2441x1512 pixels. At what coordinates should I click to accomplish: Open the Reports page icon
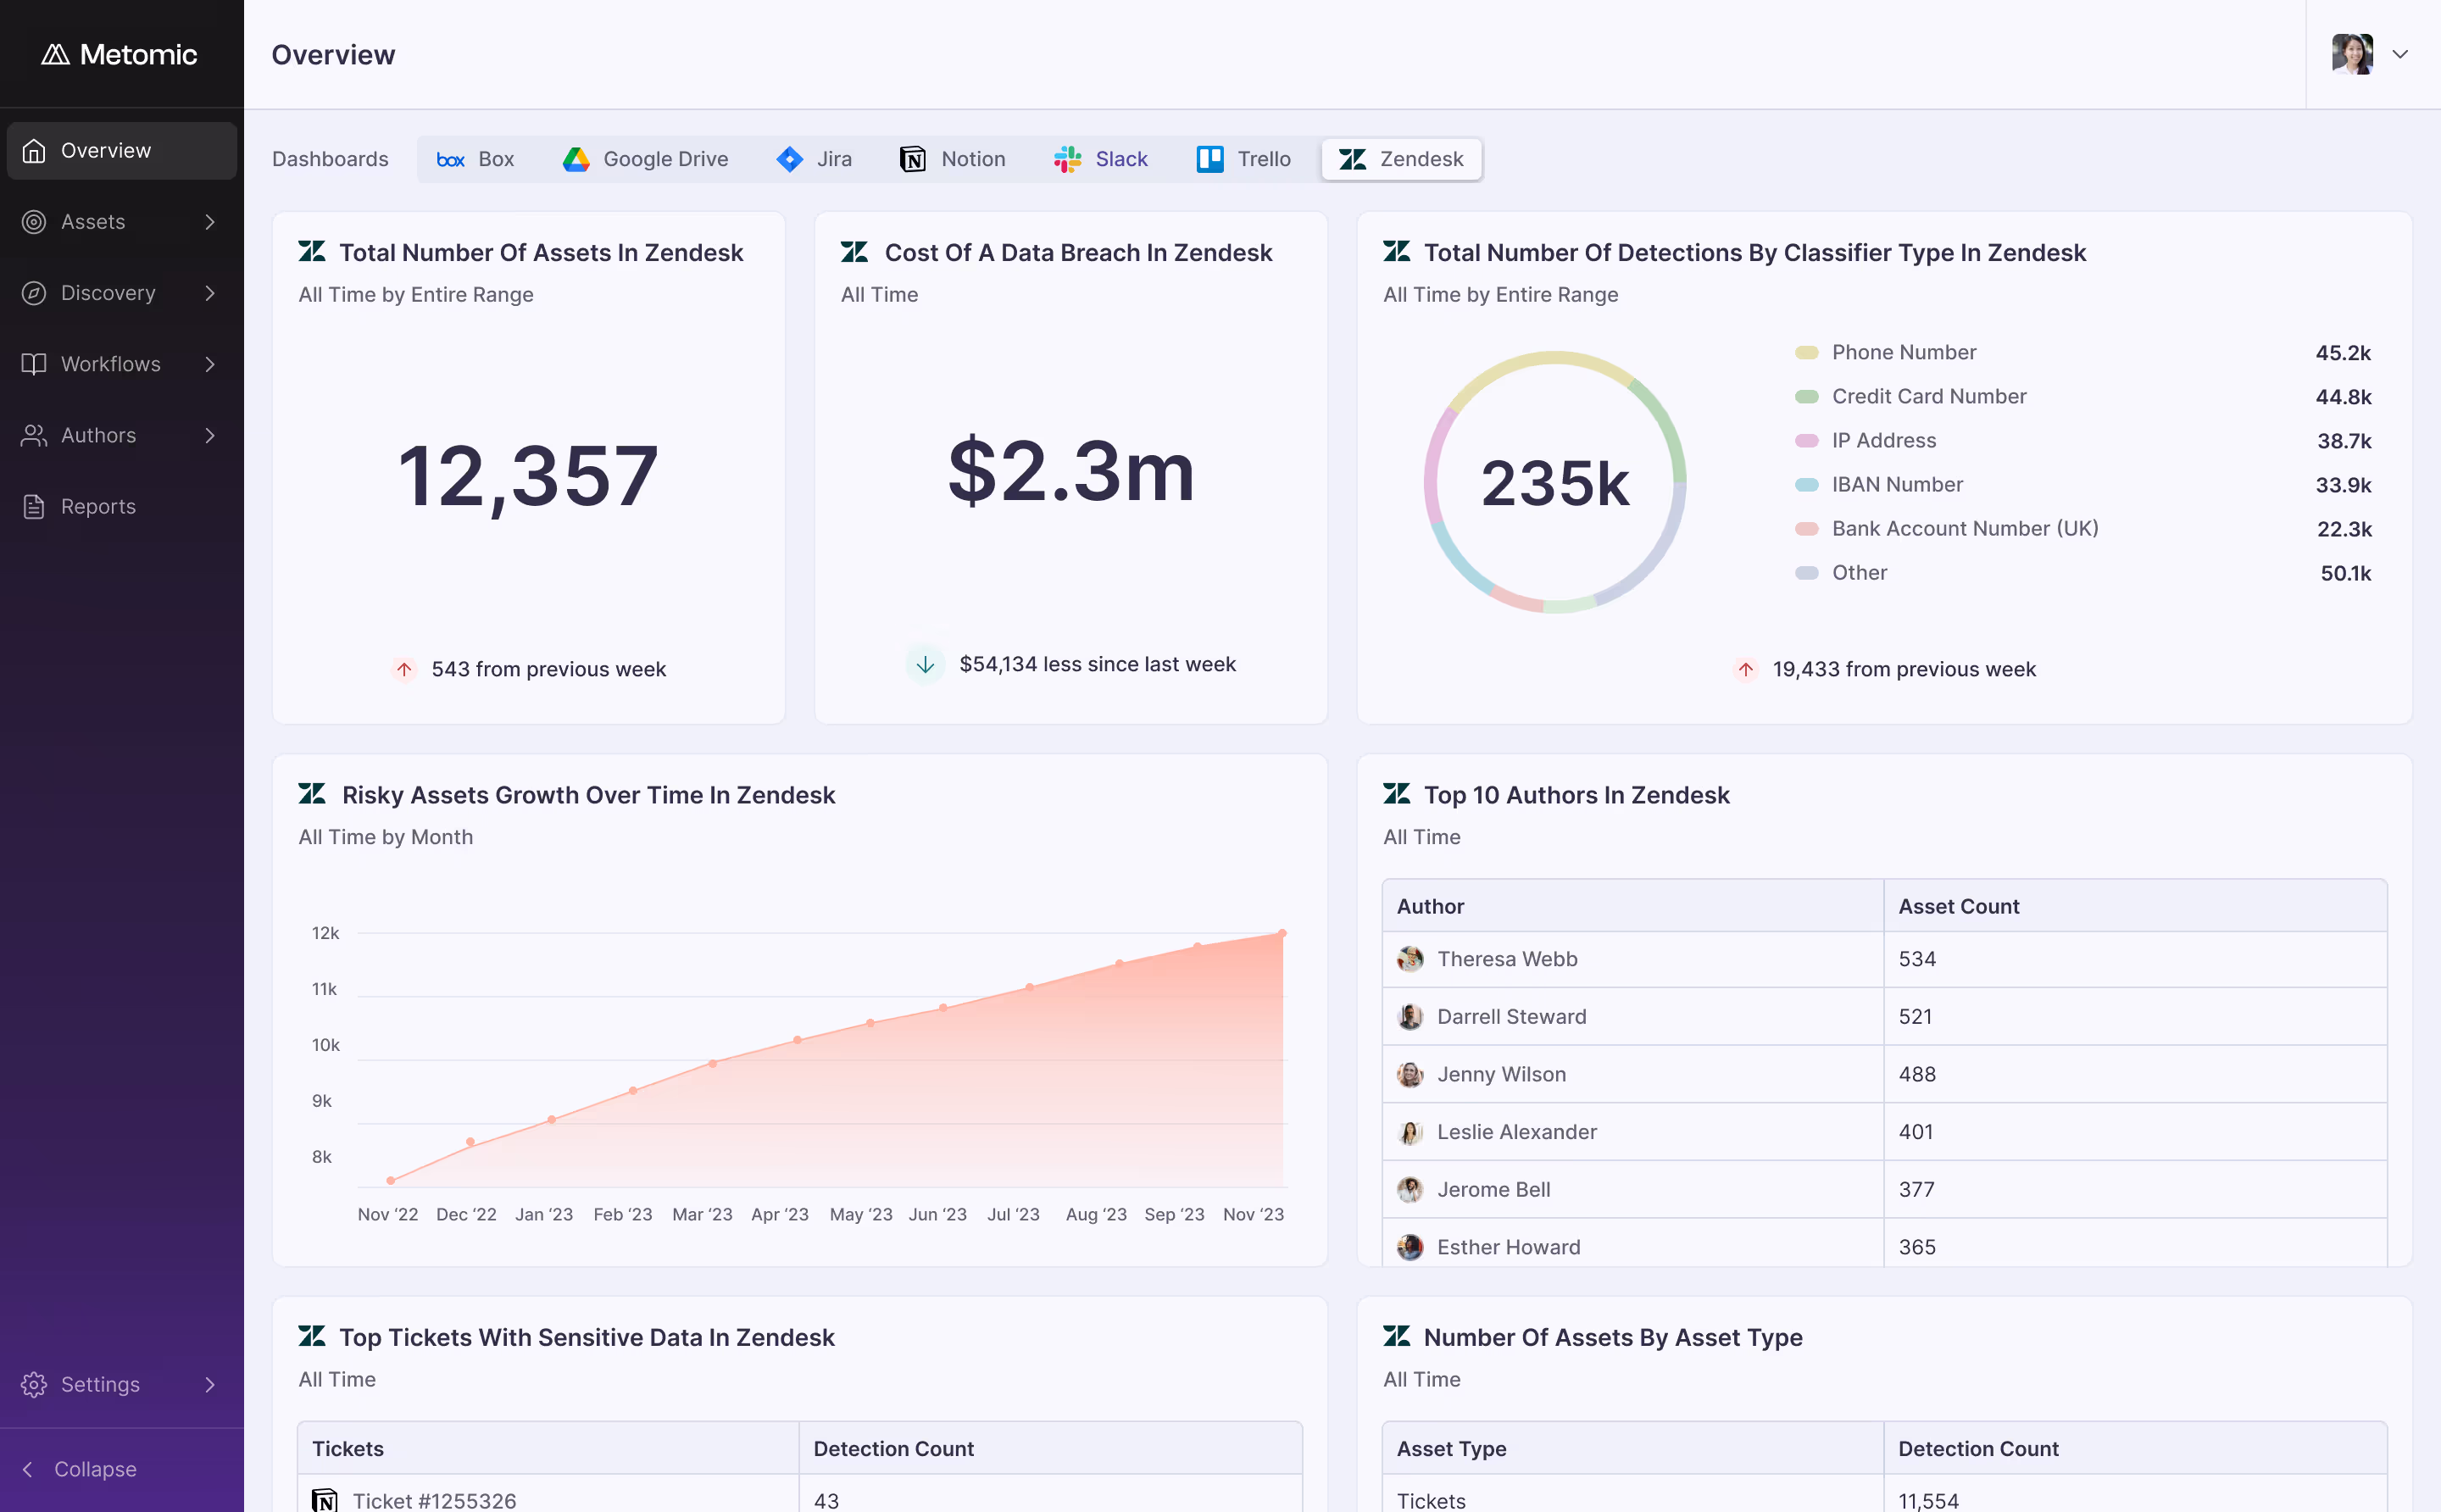pos(34,506)
